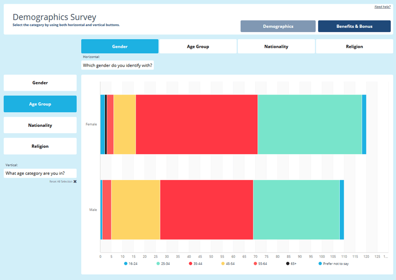Click the Female 45-54 yellow bar segment
This screenshot has width=396, height=280.
(125, 125)
